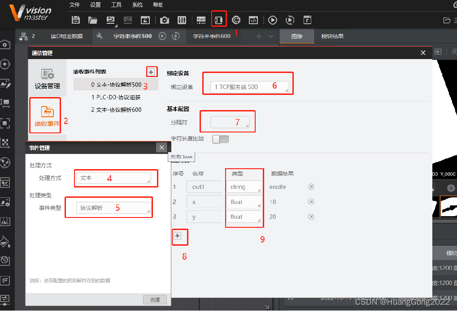
Task: Switch to the 字符串事件600 flow tab
Action: 212,36
